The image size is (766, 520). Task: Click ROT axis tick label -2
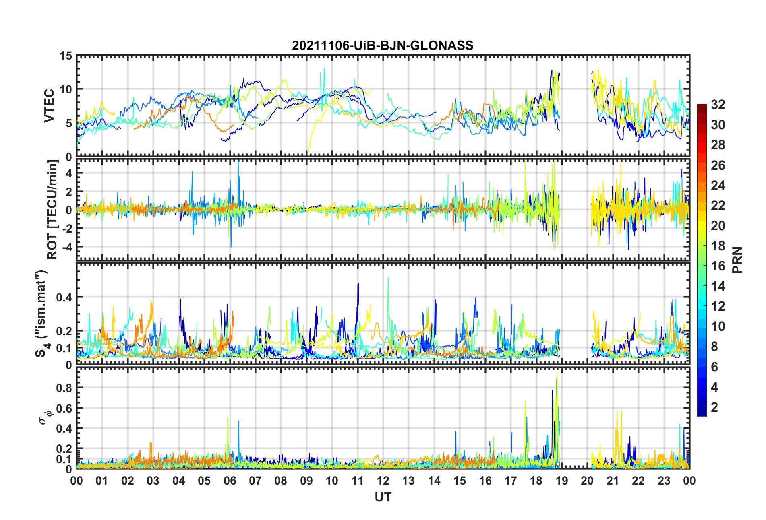click(x=67, y=228)
